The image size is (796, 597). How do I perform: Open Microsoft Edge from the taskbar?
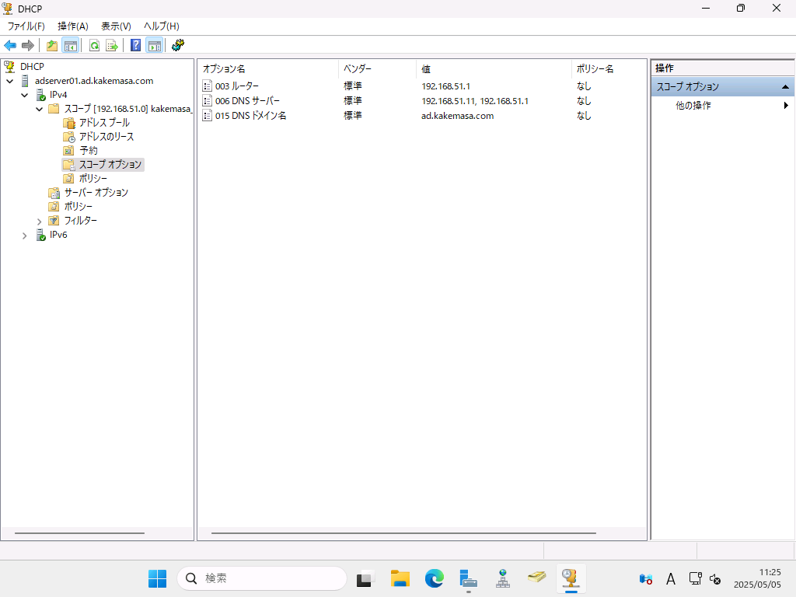[x=434, y=578]
